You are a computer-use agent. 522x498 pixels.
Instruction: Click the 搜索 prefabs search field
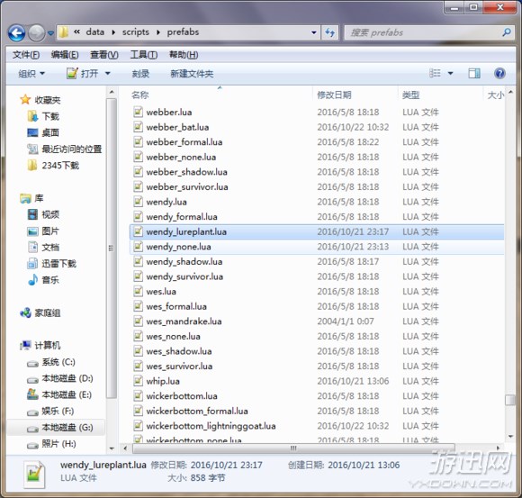424,32
